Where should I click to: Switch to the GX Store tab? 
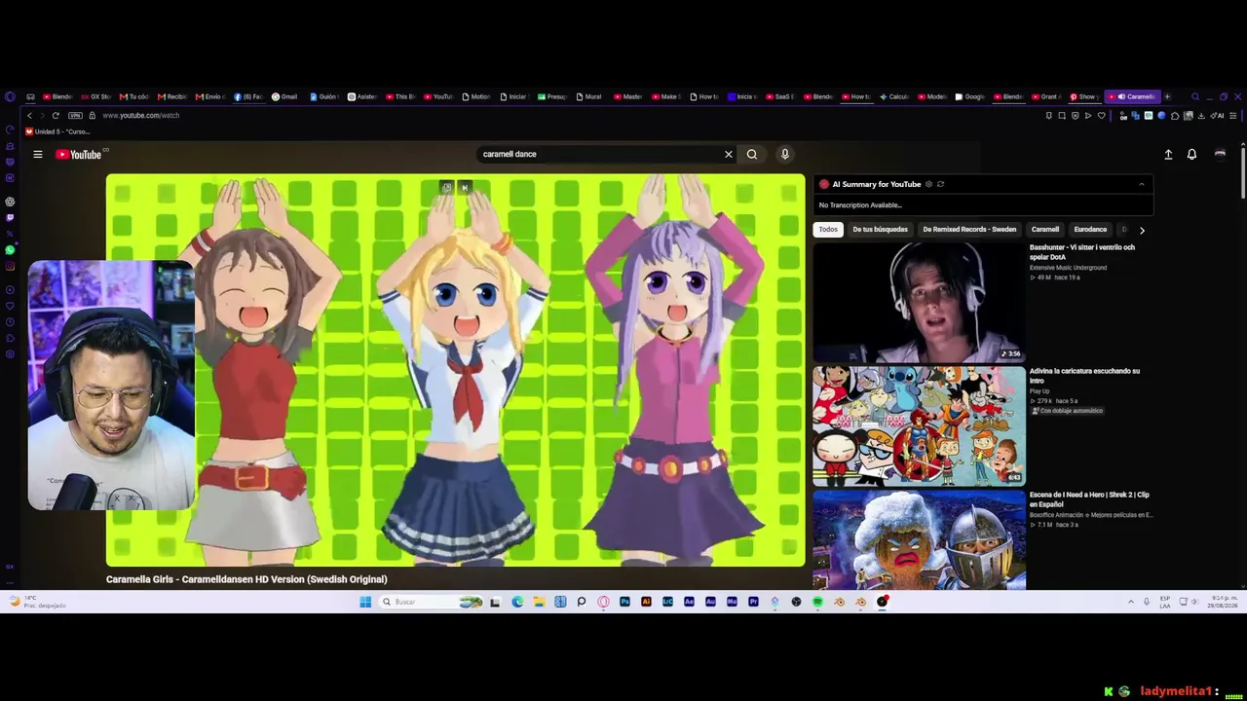coord(95,96)
